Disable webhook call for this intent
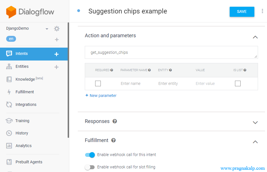Viewport: 267px width, 172px height. click(x=90, y=155)
